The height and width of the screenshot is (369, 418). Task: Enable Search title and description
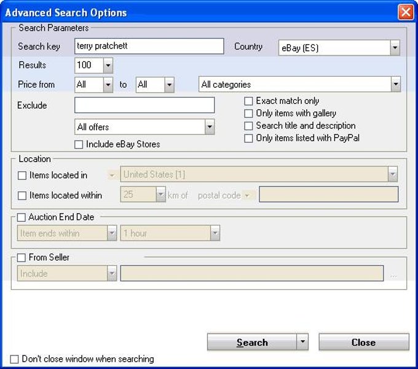tap(248, 126)
